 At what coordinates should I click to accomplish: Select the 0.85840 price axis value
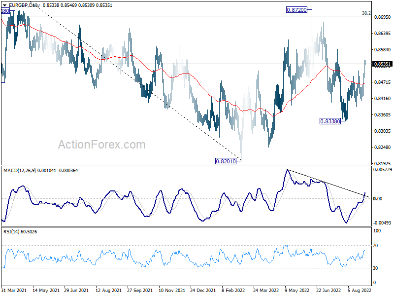[x=383, y=50]
